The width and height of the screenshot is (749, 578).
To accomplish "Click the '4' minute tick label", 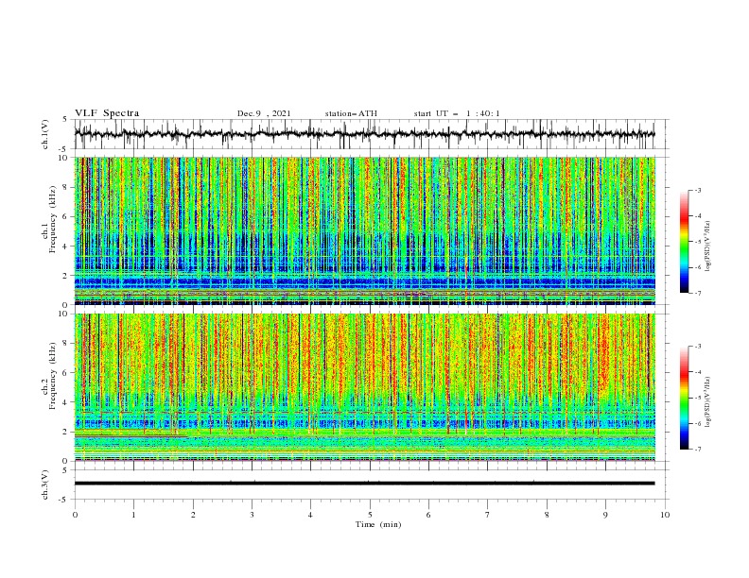I will click(x=310, y=515).
